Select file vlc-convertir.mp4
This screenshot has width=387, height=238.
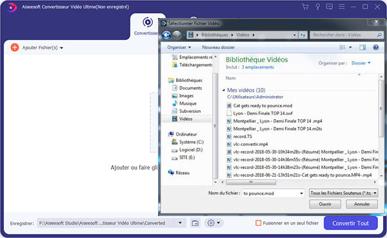[247, 144]
